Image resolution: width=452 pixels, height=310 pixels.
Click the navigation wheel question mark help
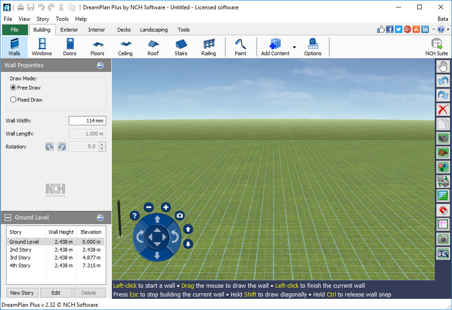click(x=135, y=215)
